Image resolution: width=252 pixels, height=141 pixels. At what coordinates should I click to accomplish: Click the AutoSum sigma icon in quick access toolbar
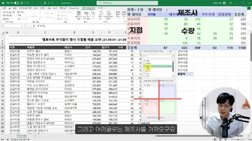(x=49, y=3)
